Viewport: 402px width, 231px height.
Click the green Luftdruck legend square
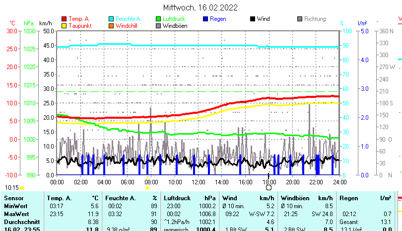tap(158, 19)
